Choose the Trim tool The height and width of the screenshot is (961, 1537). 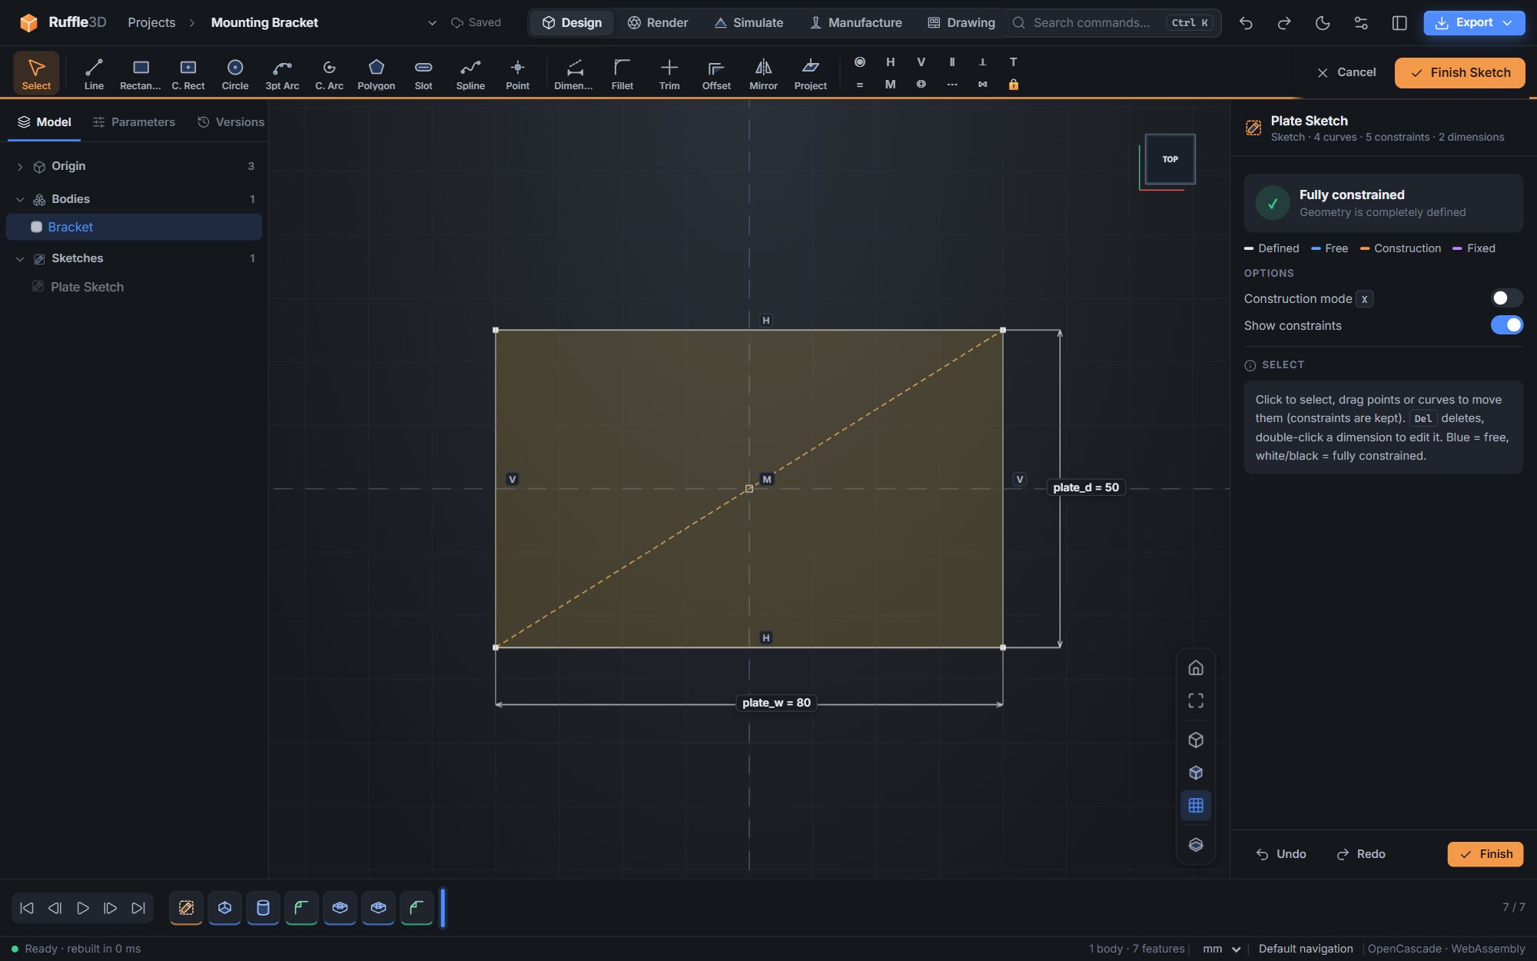coord(669,73)
